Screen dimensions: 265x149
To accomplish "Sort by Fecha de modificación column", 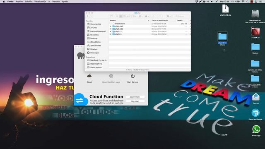I will (x=163, y=20).
